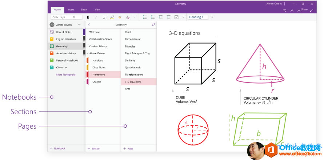Screen dimensions: 324x160
Task: Click the back arrow beside Geometry
Action: point(89,25)
